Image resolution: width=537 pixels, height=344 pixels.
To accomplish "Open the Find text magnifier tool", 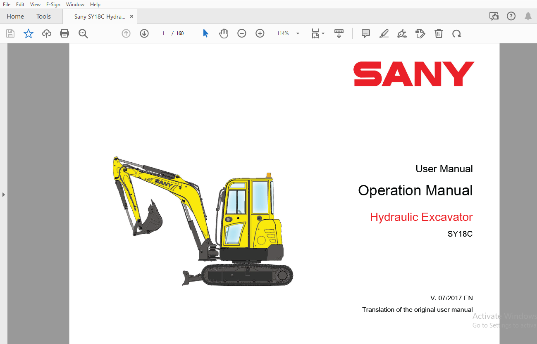I will 83,33.
